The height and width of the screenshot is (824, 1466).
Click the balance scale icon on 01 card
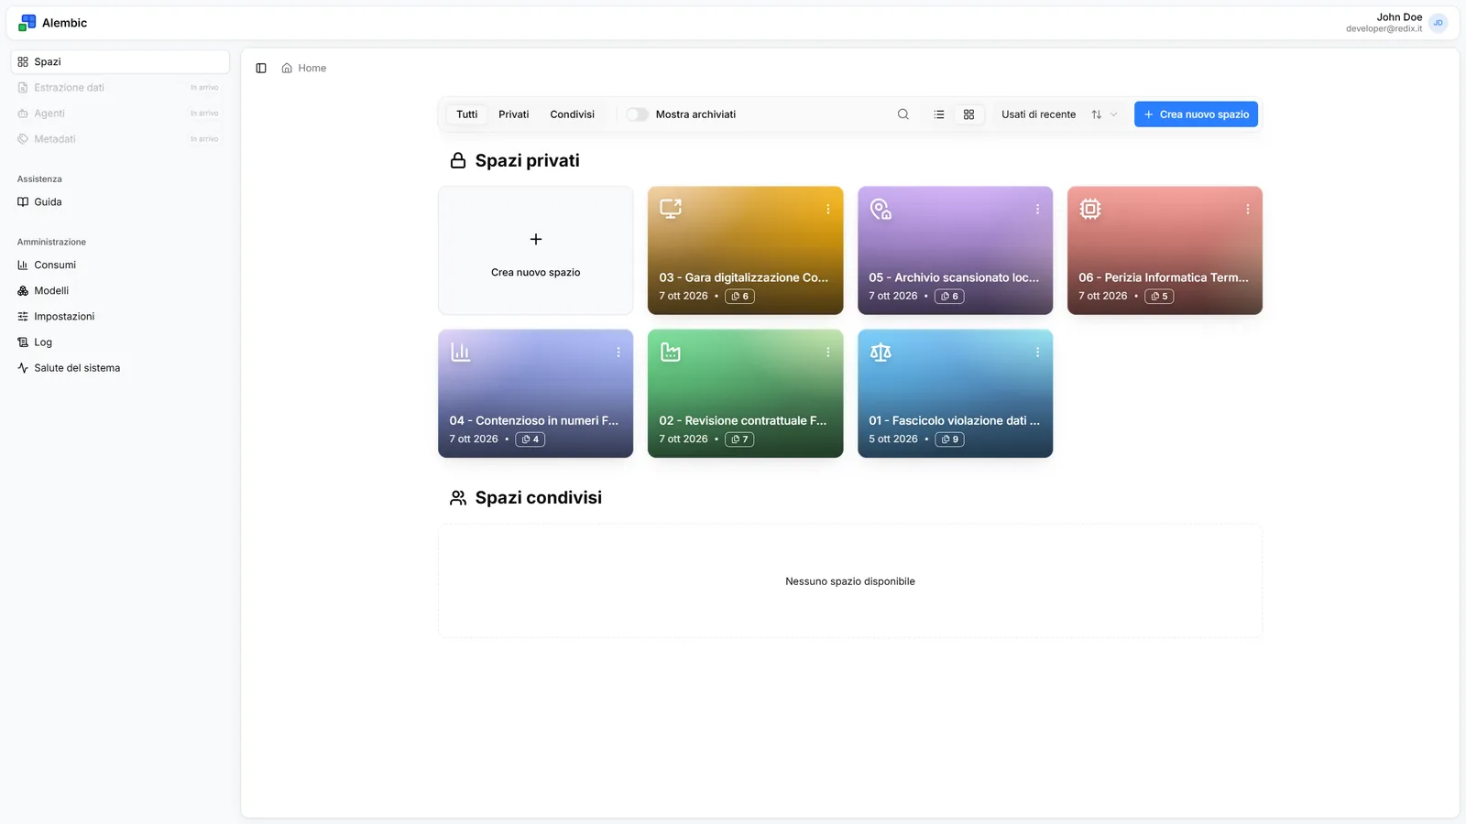click(881, 352)
